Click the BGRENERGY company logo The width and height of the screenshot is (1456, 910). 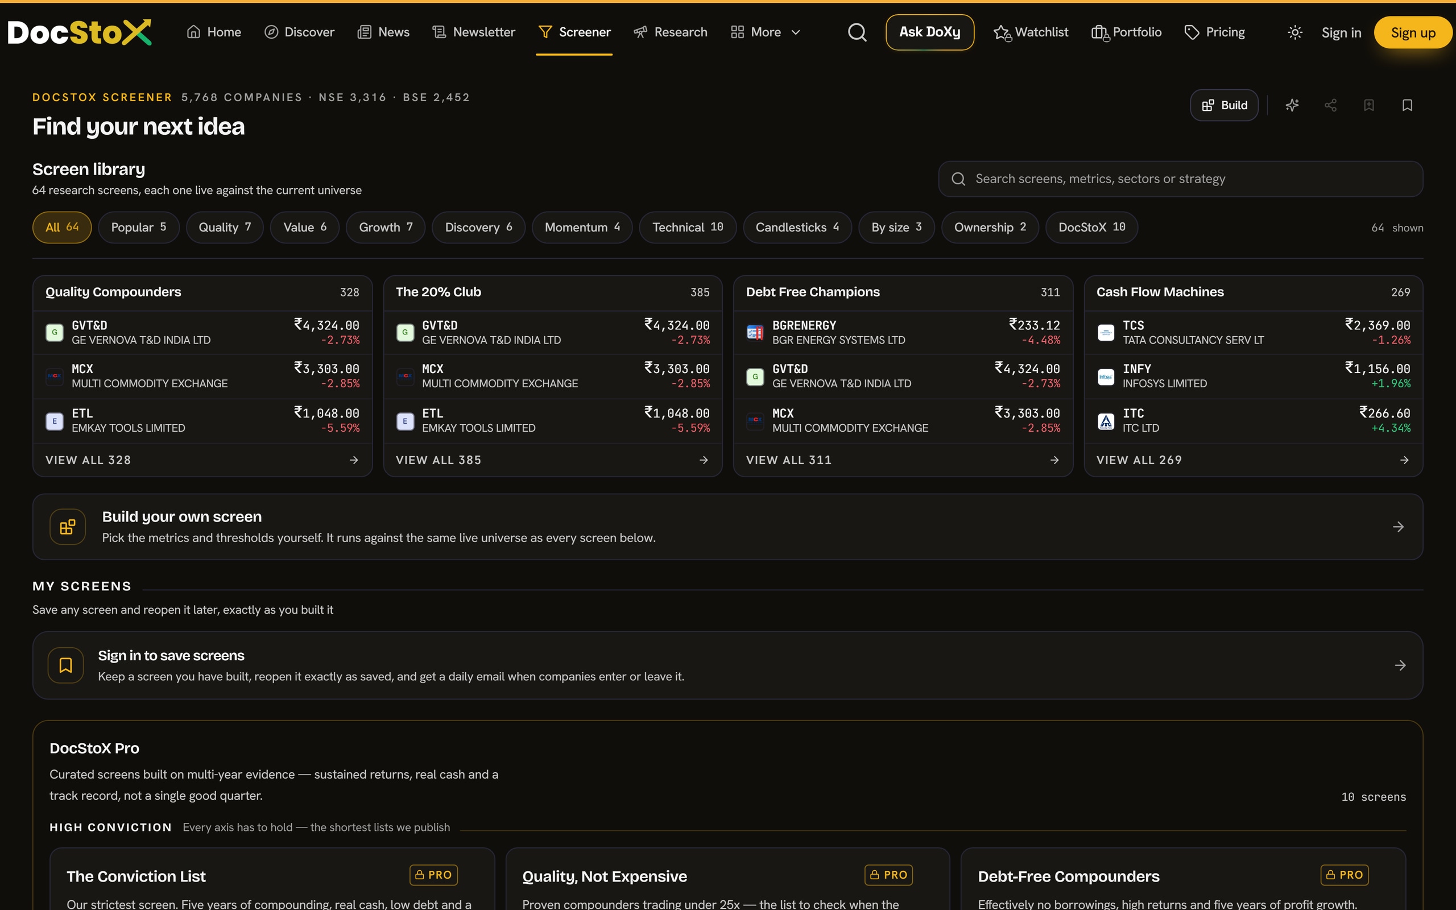tap(755, 332)
